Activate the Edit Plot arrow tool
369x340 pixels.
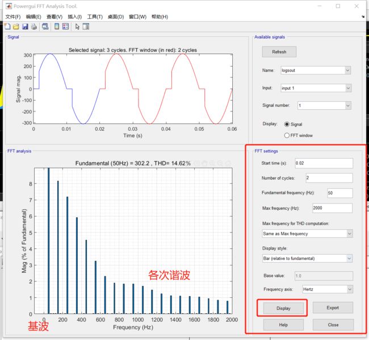point(77,27)
